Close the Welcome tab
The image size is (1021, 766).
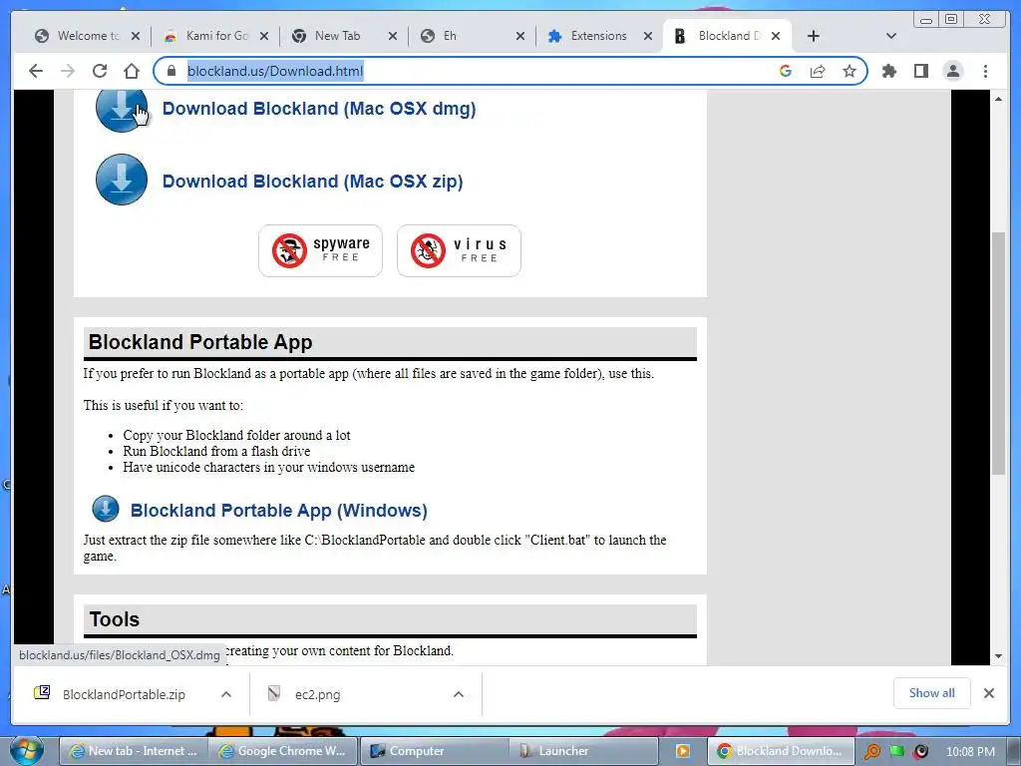(x=136, y=37)
